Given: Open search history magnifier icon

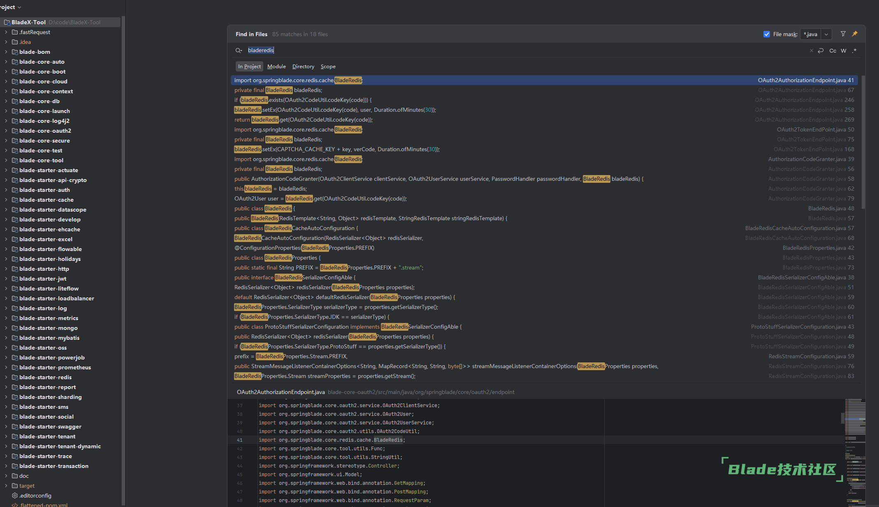Looking at the screenshot, I should tap(239, 51).
